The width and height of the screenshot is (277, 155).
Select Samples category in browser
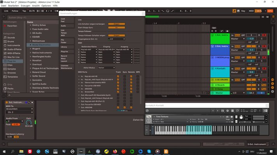tap(12, 69)
